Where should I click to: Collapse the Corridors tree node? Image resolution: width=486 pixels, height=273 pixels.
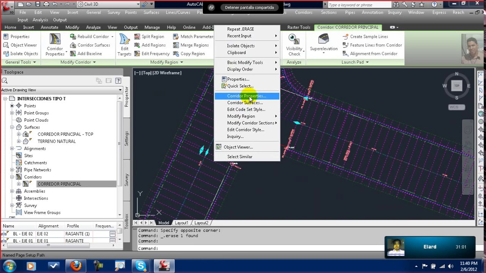[x=12, y=177]
